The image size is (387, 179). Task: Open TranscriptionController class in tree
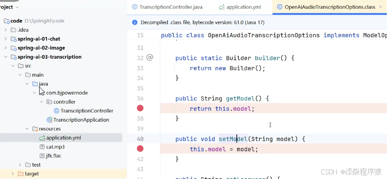pos(87,111)
